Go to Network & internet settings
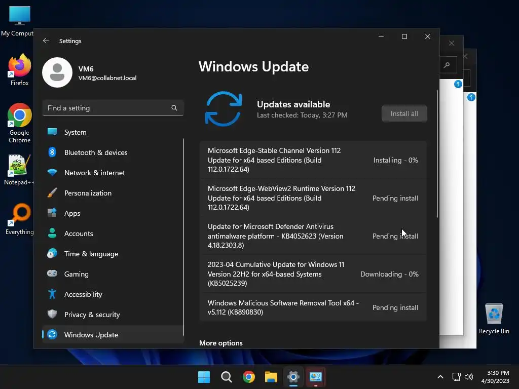This screenshot has height=389, width=519. (x=113, y=173)
